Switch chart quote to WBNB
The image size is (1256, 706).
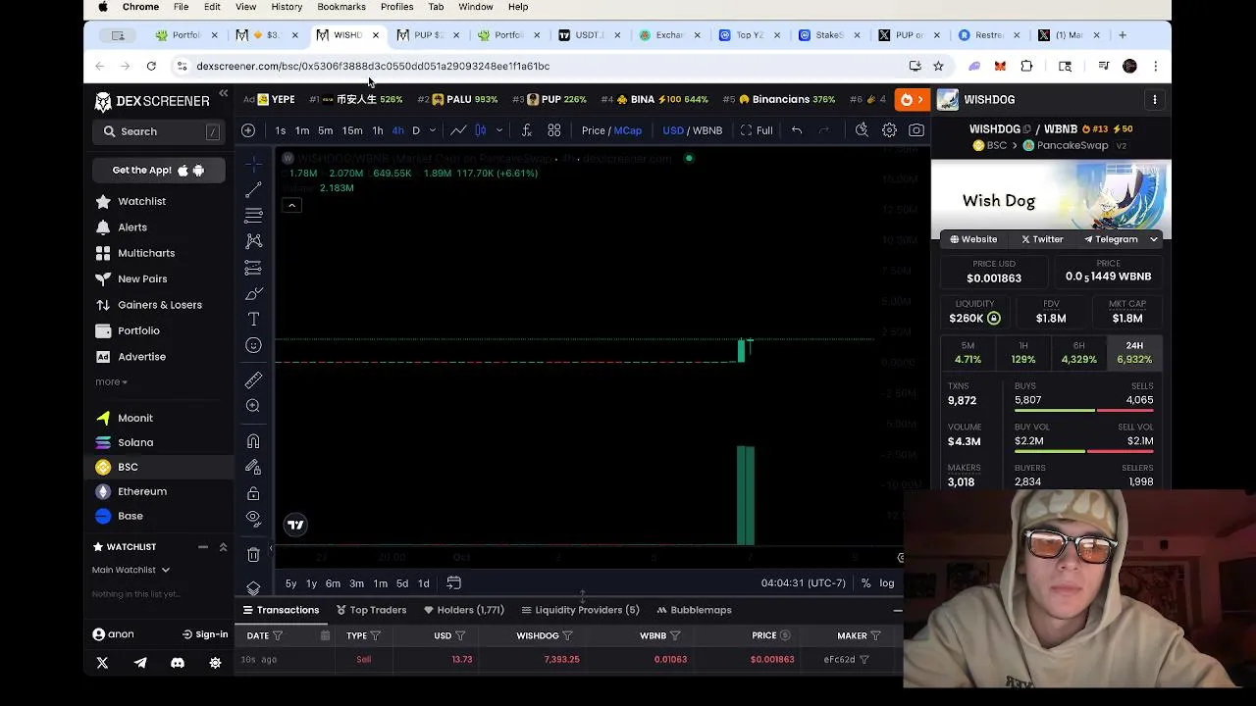coord(707,130)
